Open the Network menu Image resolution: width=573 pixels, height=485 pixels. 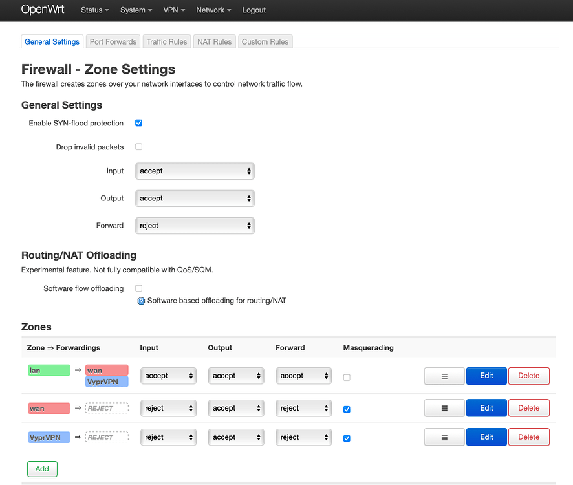[x=213, y=10]
